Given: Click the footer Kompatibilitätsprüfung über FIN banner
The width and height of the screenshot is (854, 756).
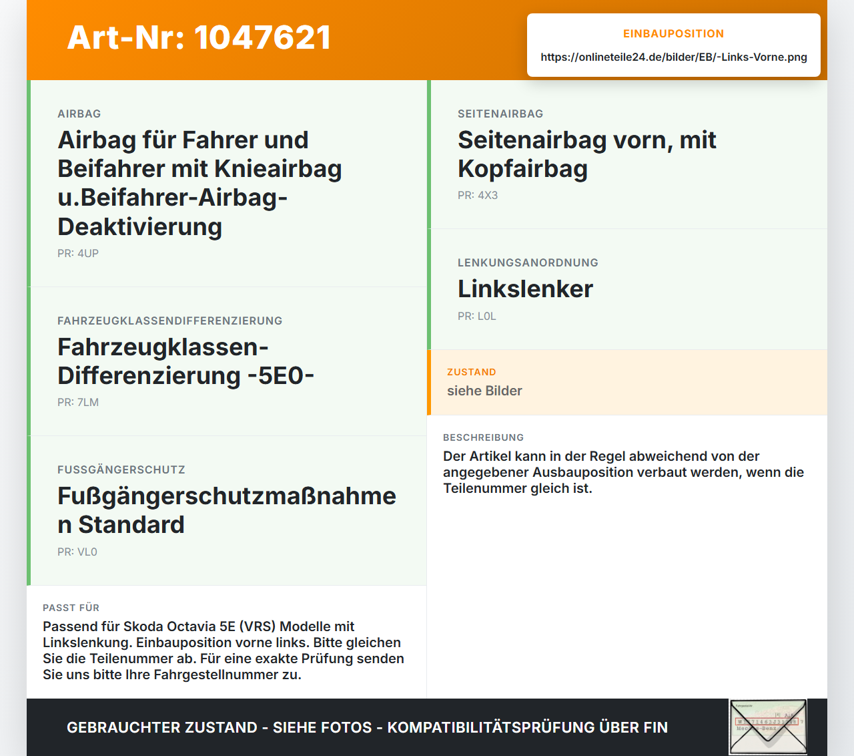Looking at the screenshot, I should (x=367, y=727).
